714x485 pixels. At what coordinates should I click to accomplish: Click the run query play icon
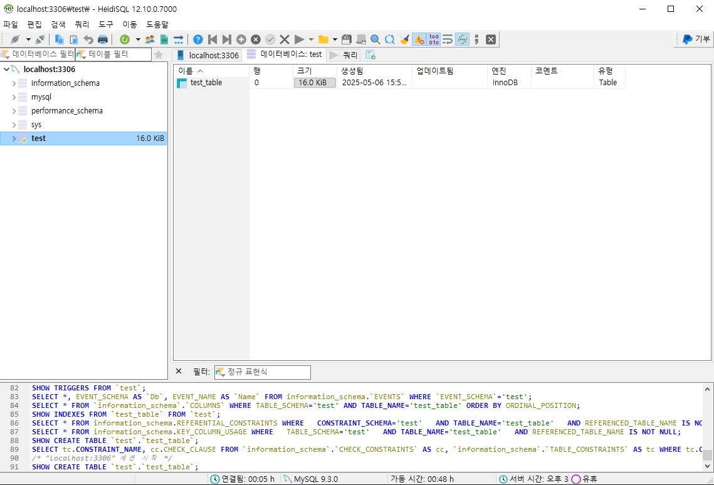[x=299, y=39]
